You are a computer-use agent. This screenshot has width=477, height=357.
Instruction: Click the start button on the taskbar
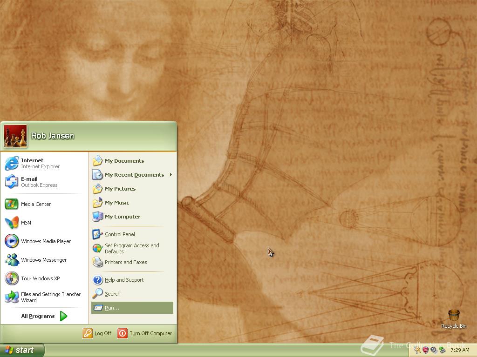(22, 350)
